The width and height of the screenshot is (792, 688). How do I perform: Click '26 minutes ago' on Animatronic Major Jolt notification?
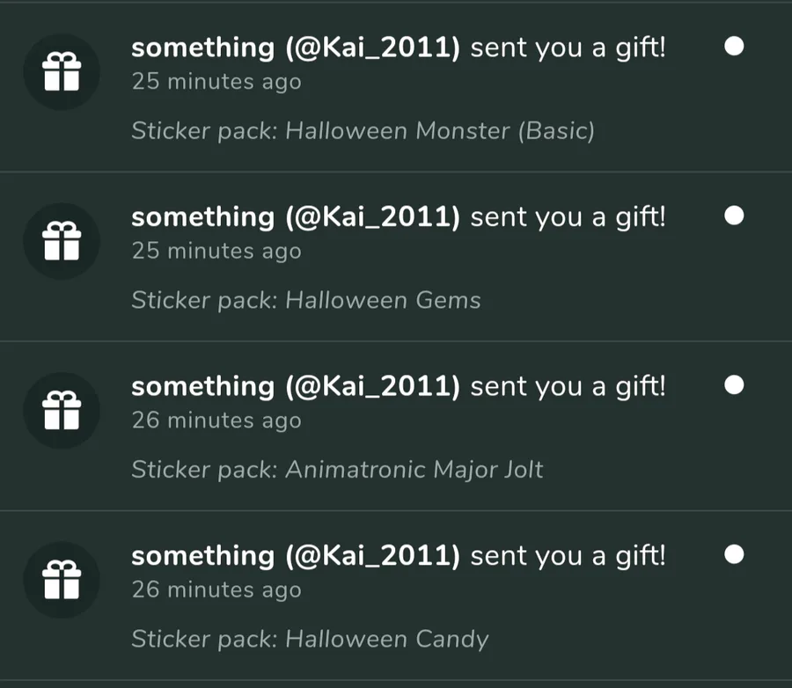click(x=216, y=421)
